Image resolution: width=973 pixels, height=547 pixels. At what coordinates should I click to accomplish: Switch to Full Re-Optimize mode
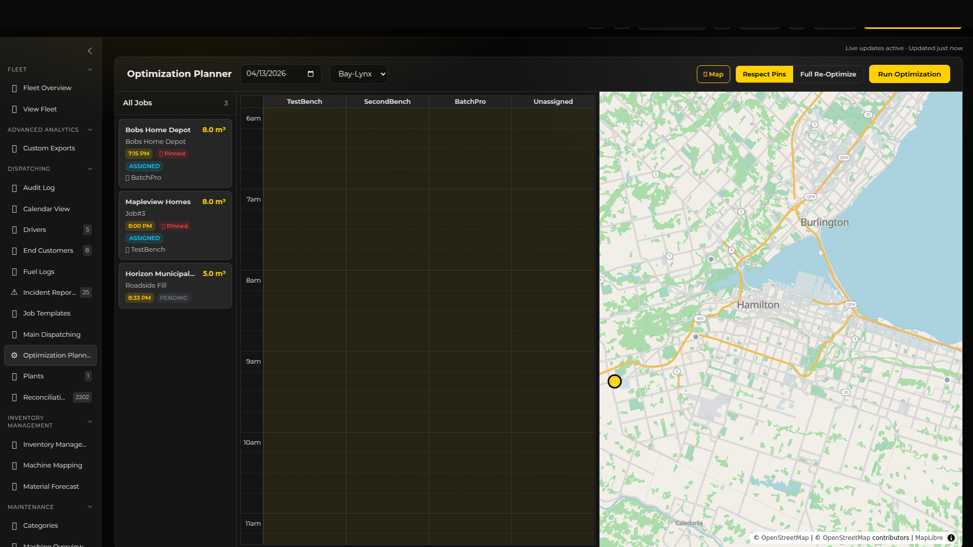pyautogui.click(x=828, y=74)
